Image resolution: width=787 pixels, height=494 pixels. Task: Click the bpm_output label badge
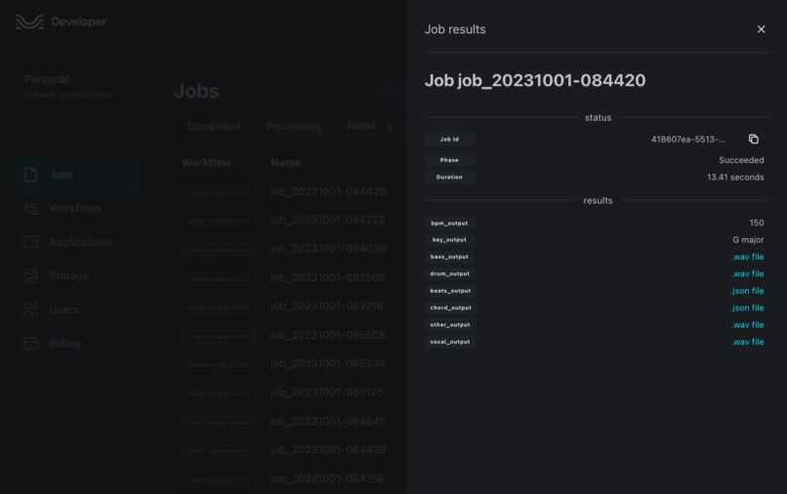coord(449,223)
